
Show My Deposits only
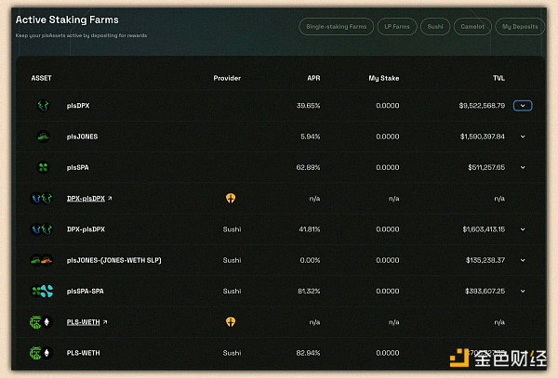point(520,27)
